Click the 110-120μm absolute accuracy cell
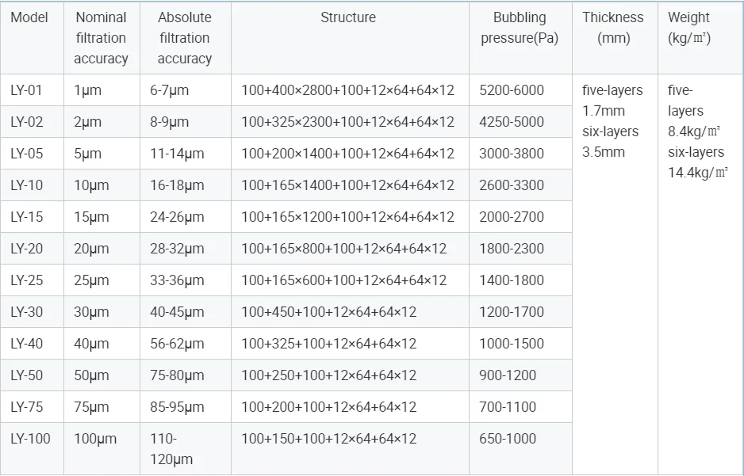744x476 pixels. (171, 449)
